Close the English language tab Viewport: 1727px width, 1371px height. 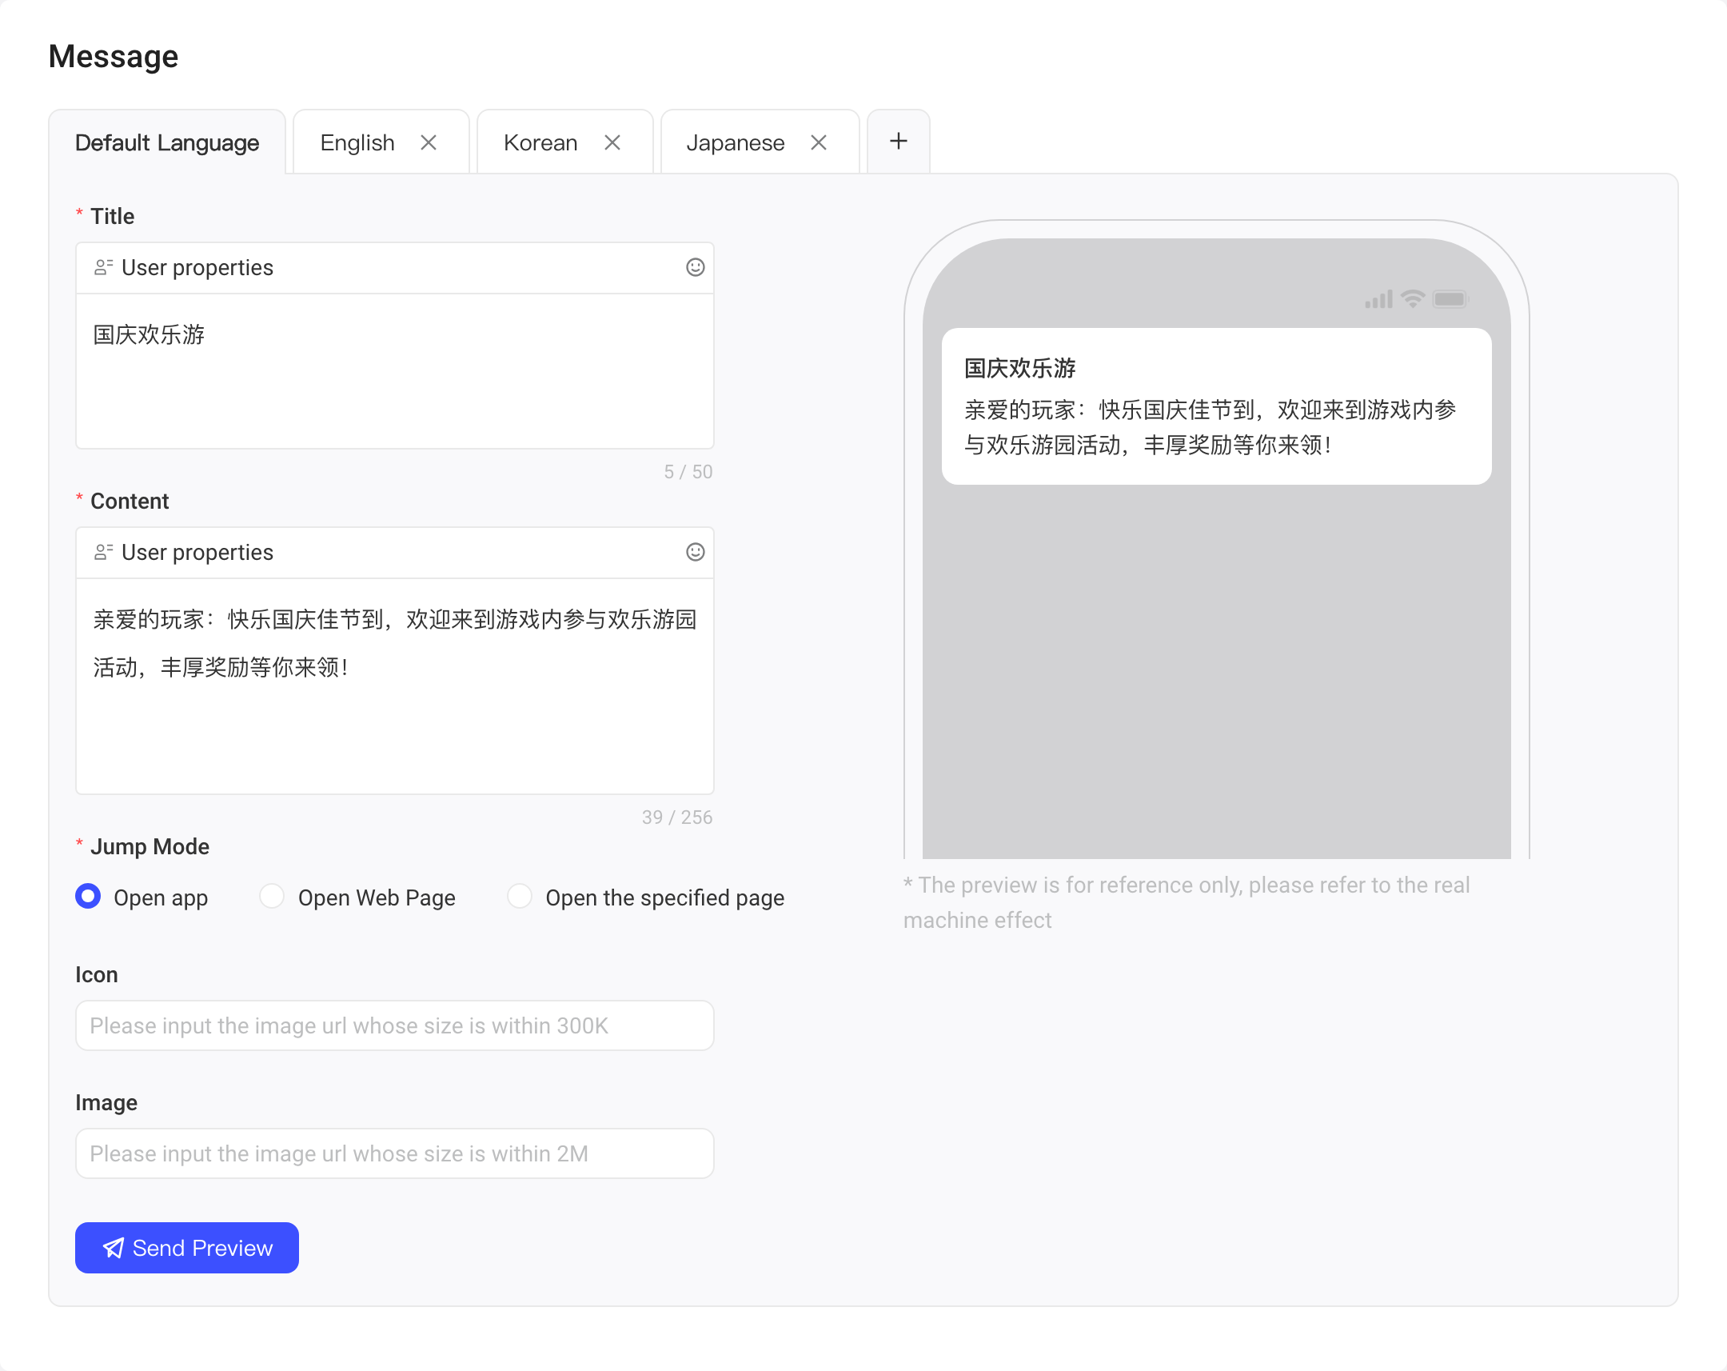click(429, 142)
